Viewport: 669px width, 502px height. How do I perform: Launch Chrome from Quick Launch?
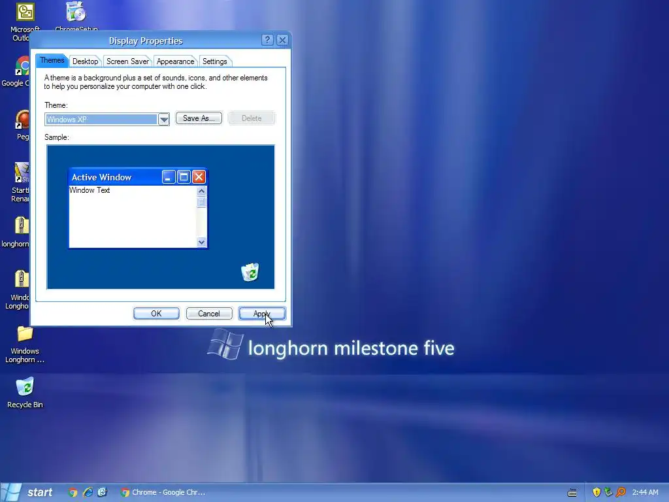(73, 492)
